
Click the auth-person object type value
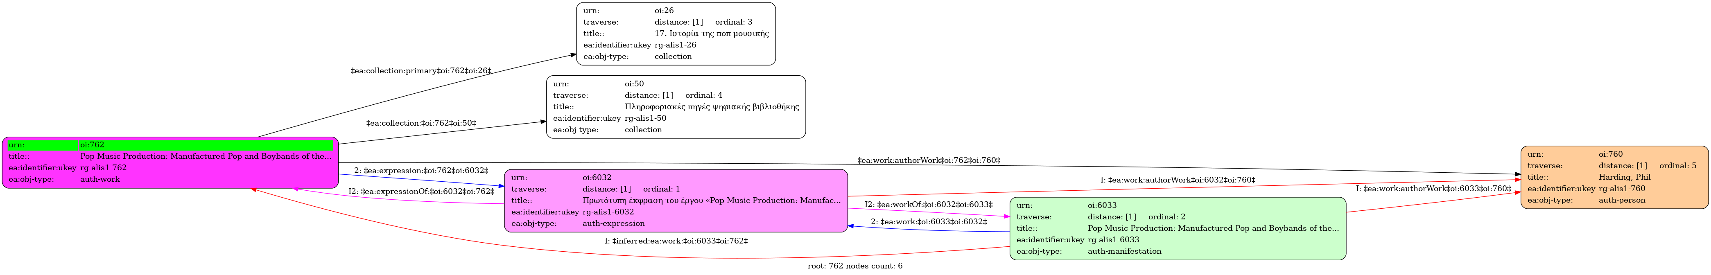tap(1622, 200)
